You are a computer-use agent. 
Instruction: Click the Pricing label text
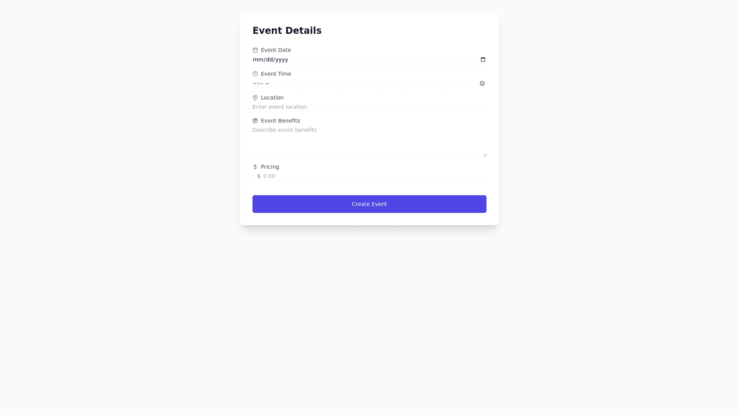click(270, 167)
